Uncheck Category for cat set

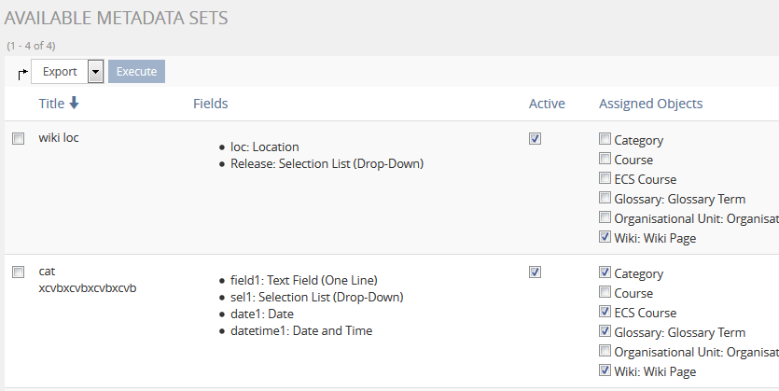tap(605, 273)
